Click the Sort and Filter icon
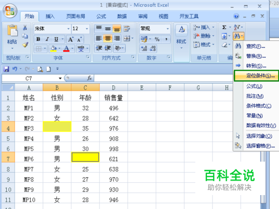 (237, 27)
